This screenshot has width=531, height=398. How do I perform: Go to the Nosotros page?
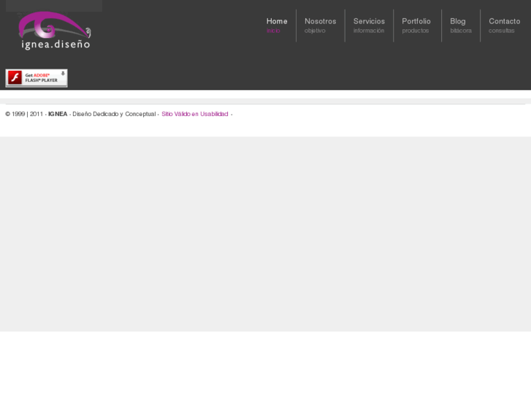tap(321, 26)
